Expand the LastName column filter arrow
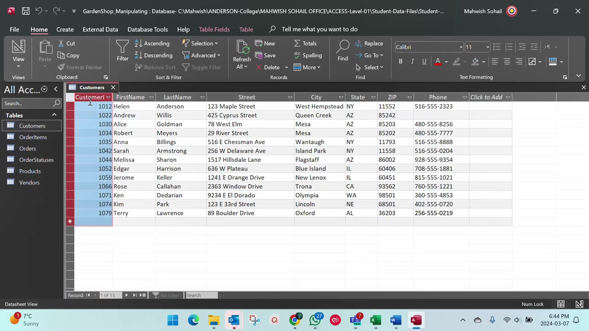This screenshot has width=589, height=331. pyautogui.click(x=202, y=97)
